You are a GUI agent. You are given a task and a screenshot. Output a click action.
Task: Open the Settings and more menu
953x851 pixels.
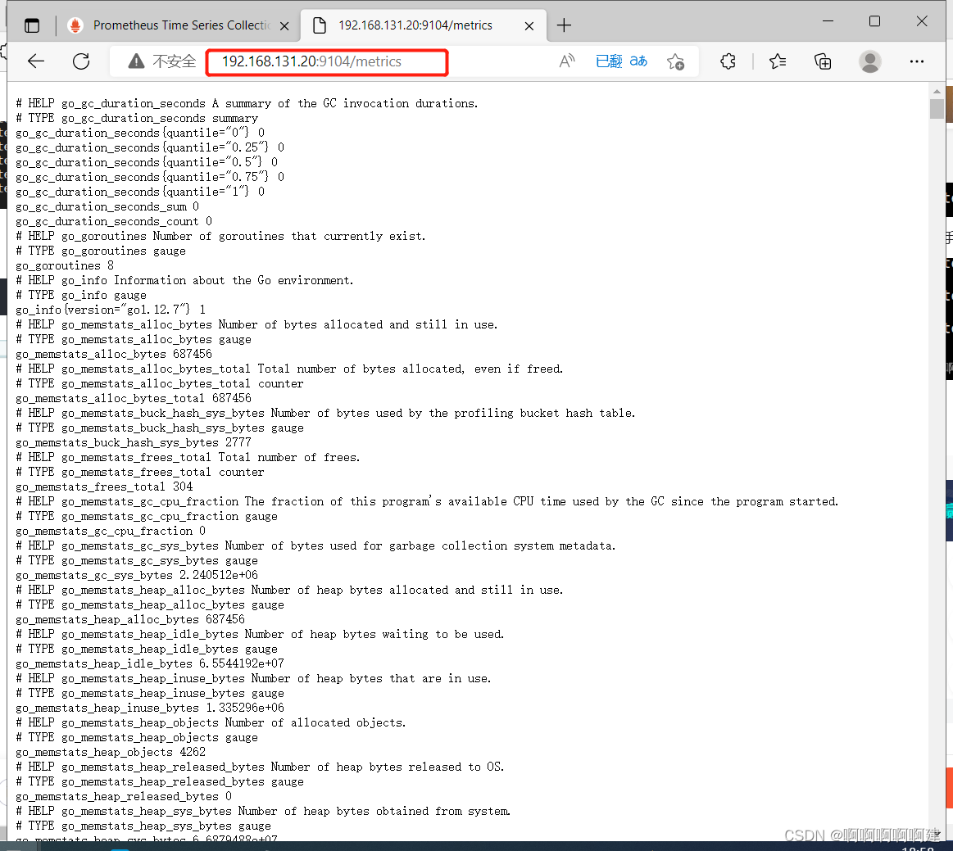click(917, 61)
